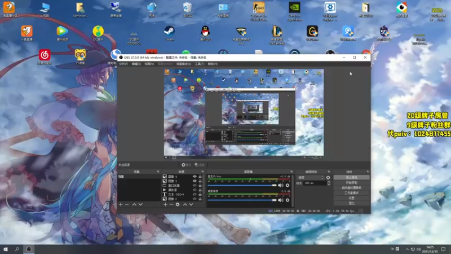Open the 文件(F) menu
The height and width of the screenshot is (254, 451).
click(x=123, y=64)
